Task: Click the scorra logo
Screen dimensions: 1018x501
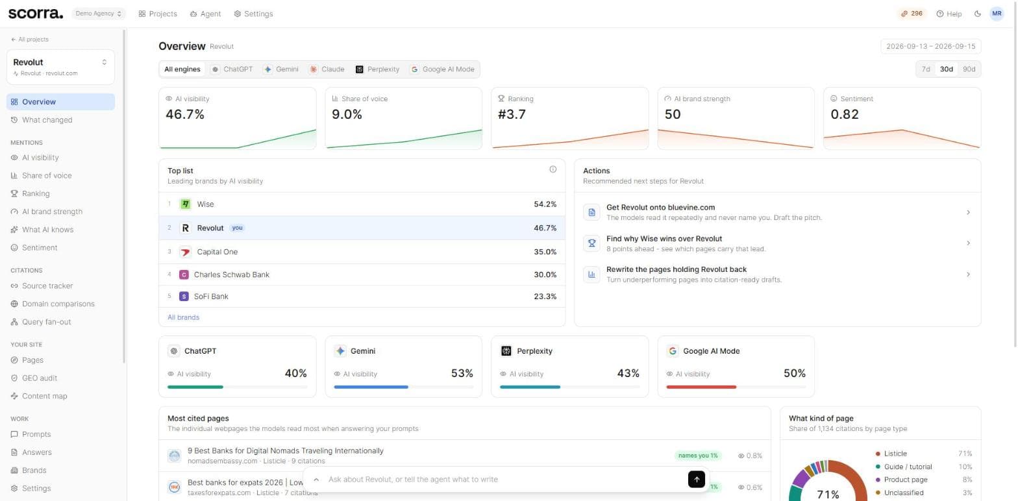Action: 36,13
